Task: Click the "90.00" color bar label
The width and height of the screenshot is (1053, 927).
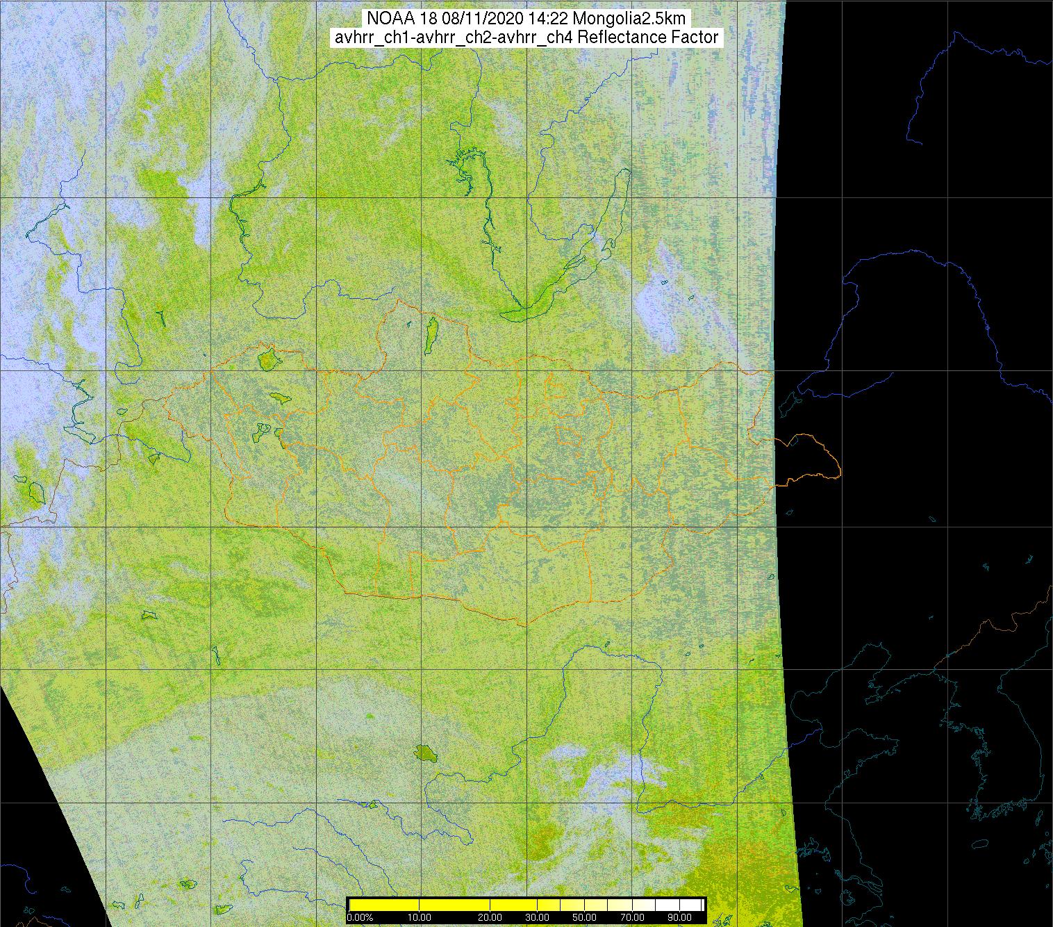Action: click(679, 918)
